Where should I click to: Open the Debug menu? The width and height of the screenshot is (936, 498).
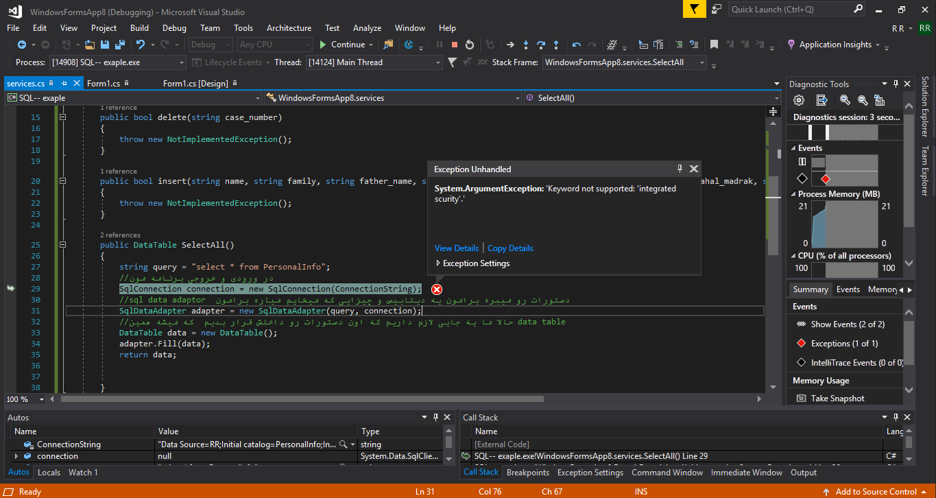pyautogui.click(x=174, y=28)
